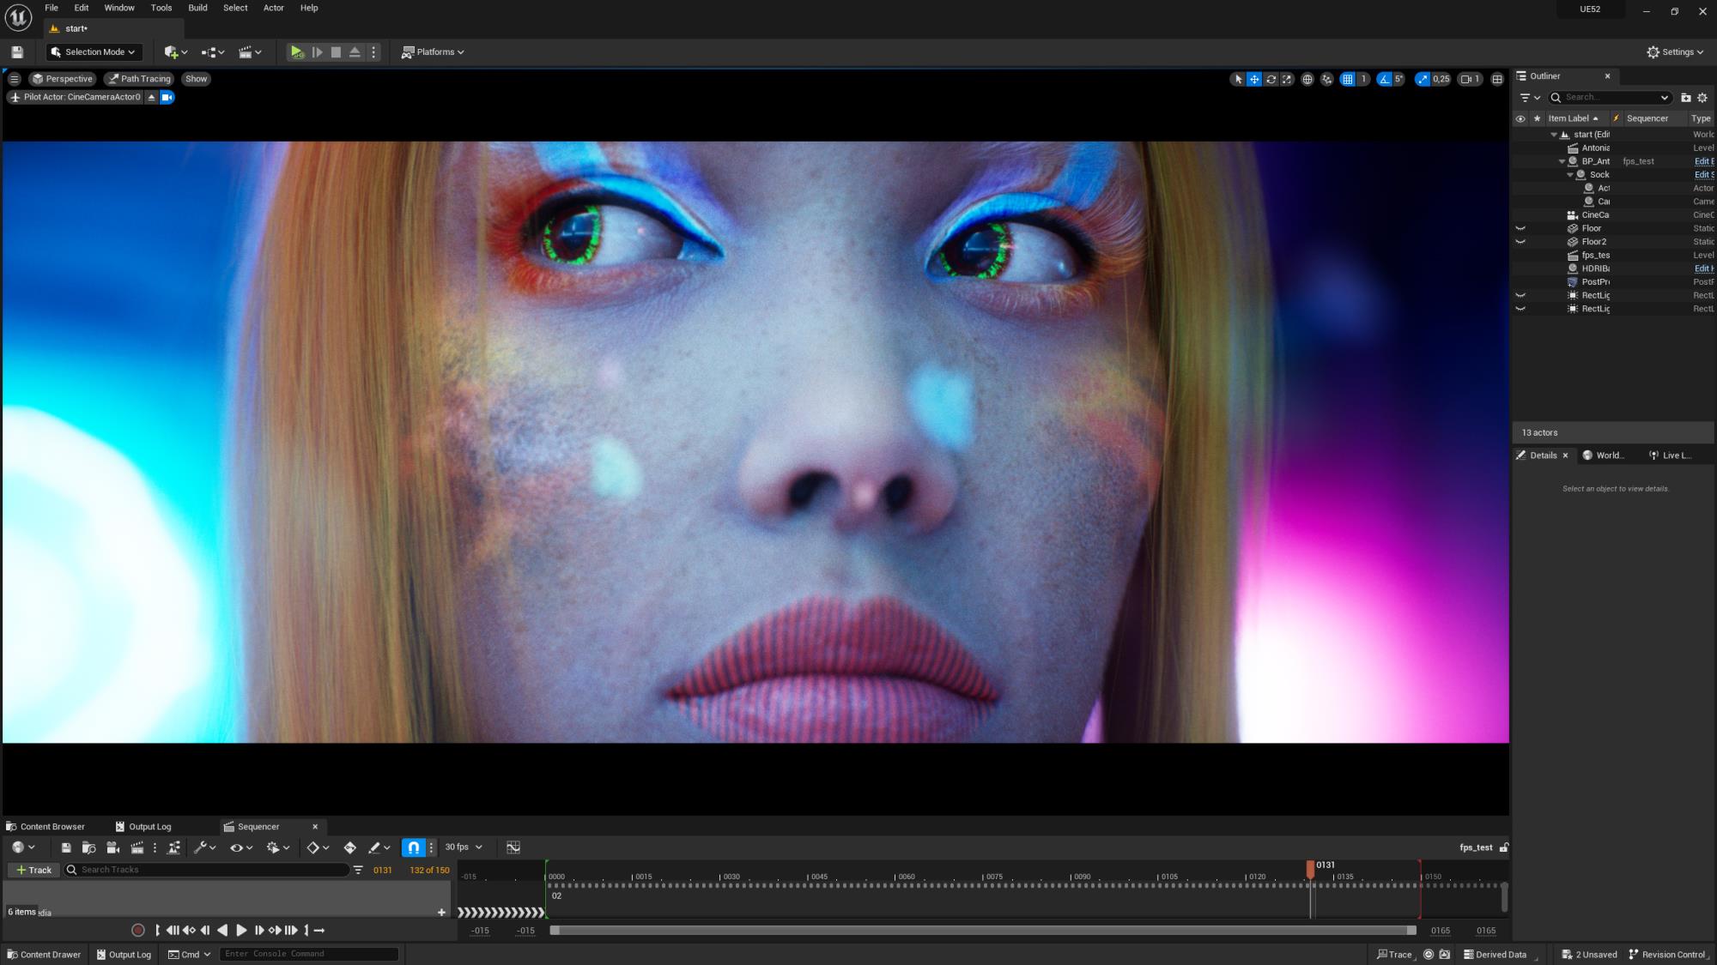This screenshot has width=1717, height=965.
Task: Show the hidden Floor2 actor
Action: [1520, 242]
